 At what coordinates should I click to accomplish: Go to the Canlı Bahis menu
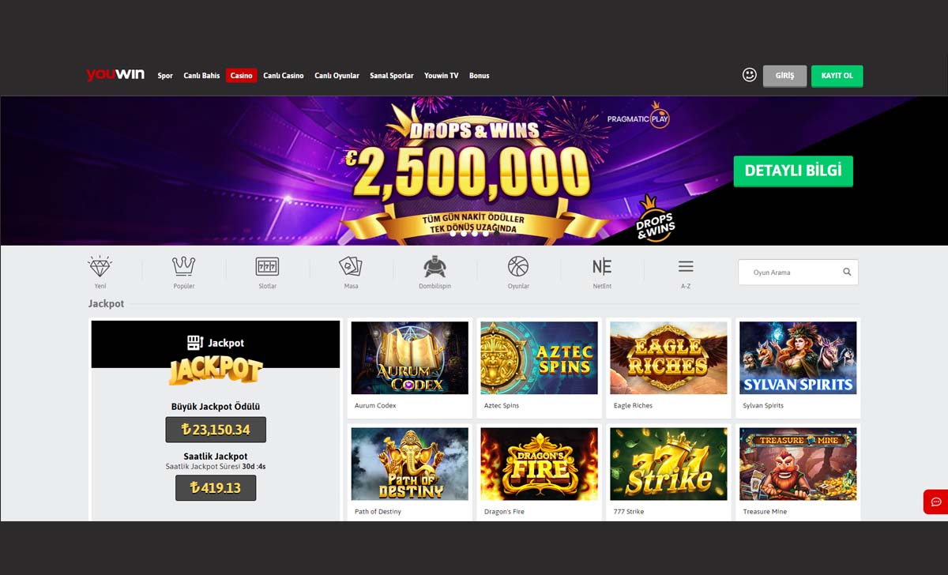pos(201,76)
